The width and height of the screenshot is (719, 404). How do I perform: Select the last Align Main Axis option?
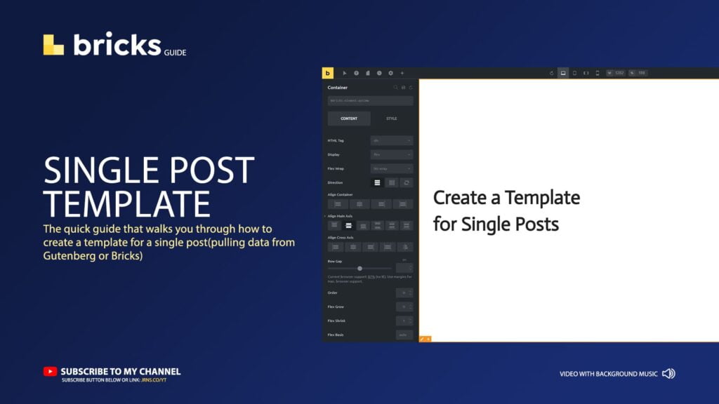pyautogui.click(x=407, y=225)
